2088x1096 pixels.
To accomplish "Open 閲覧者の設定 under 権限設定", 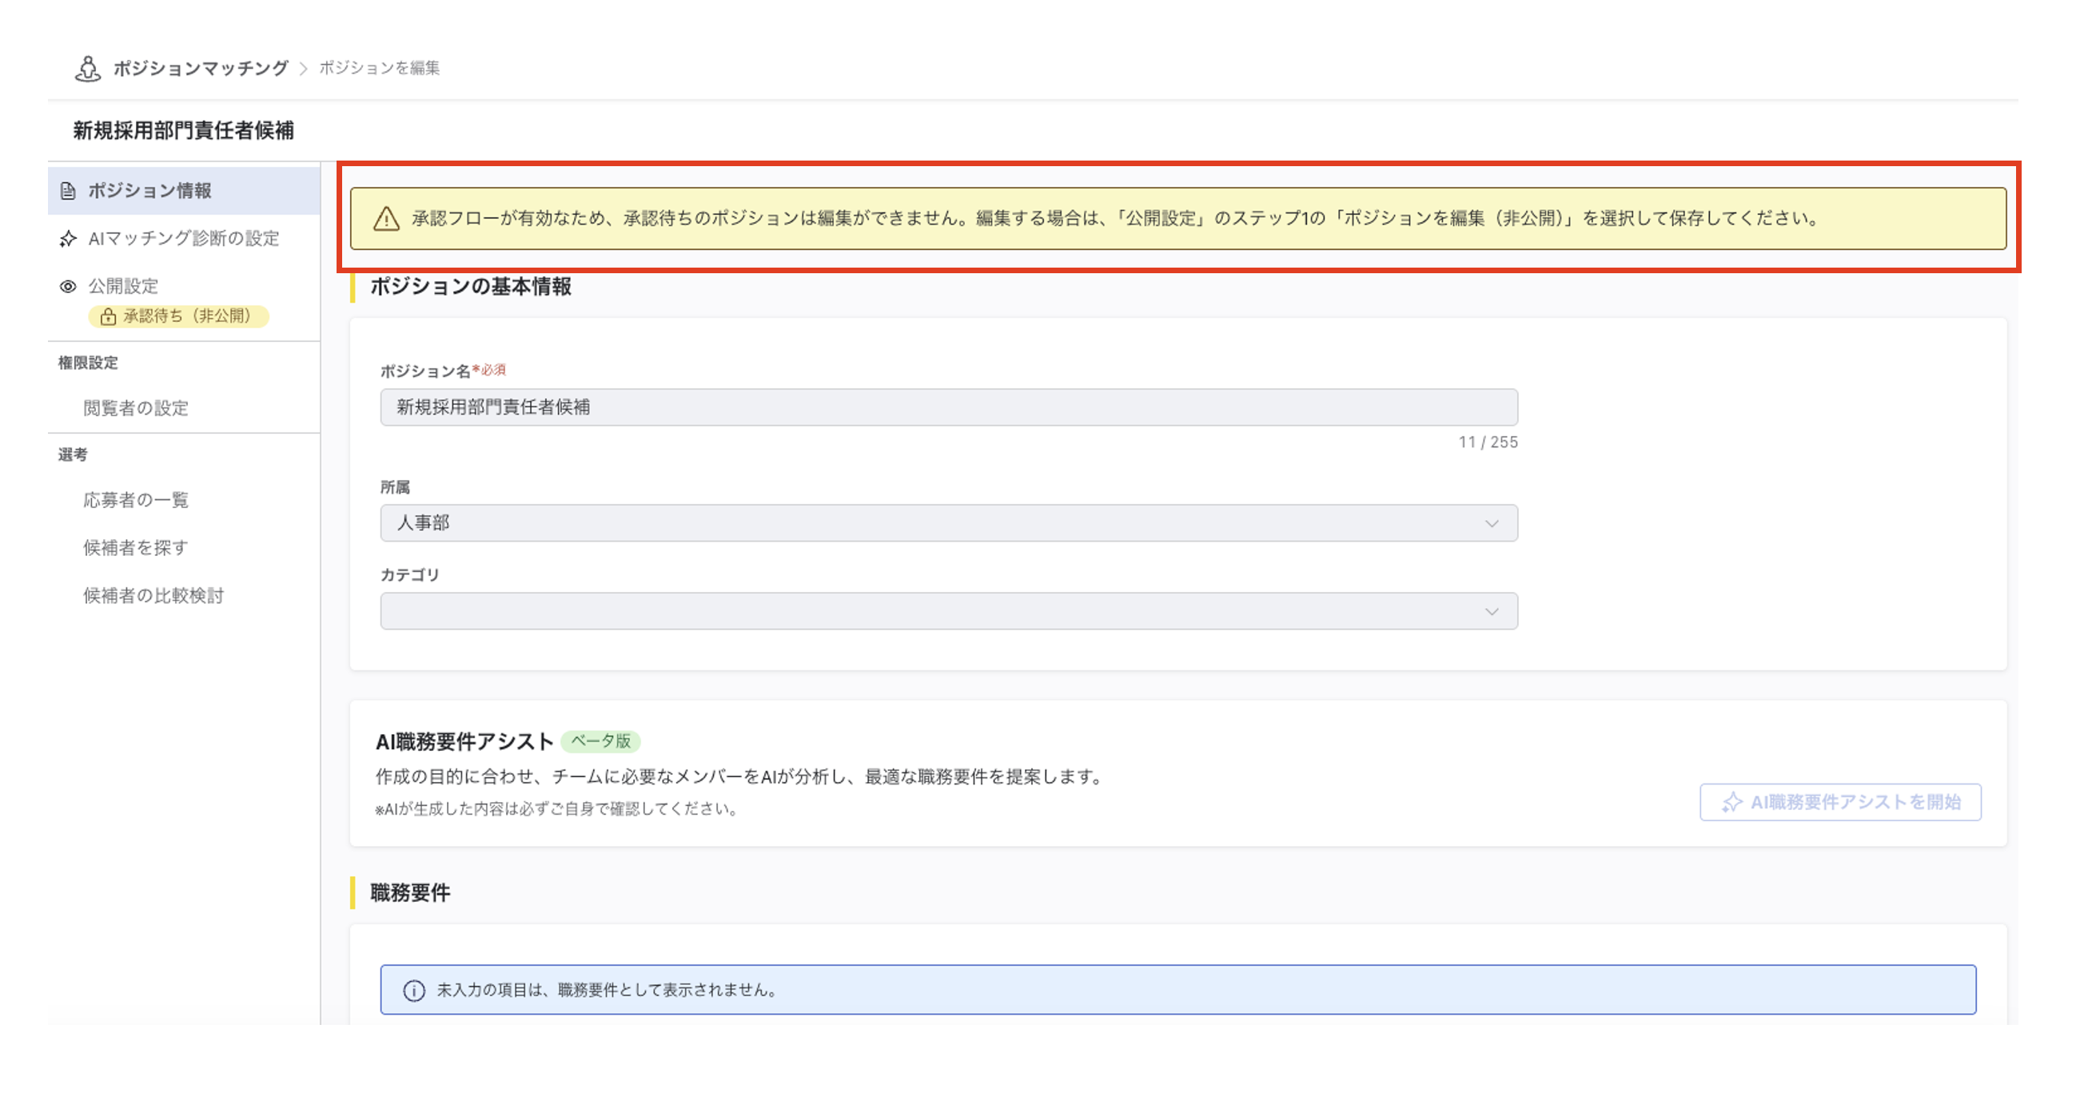I will (x=136, y=408).
